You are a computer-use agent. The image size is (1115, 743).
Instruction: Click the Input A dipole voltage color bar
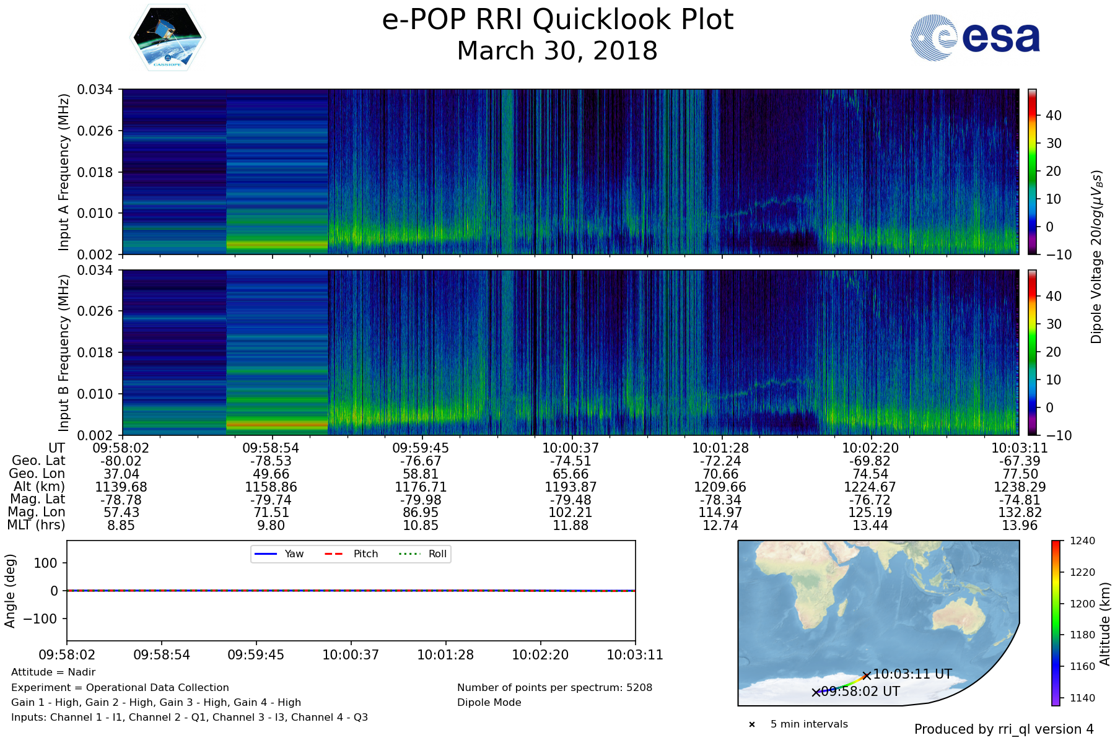[x=1032, y=172]
